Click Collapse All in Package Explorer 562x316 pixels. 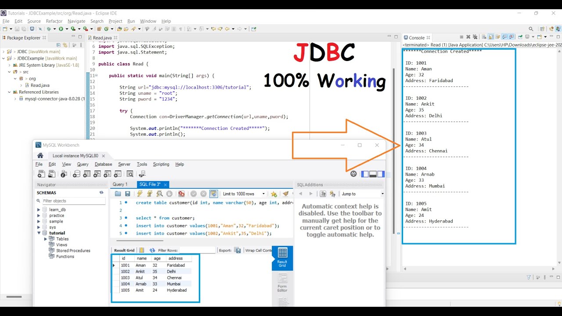pyautogui.click(x=58, y=45)
